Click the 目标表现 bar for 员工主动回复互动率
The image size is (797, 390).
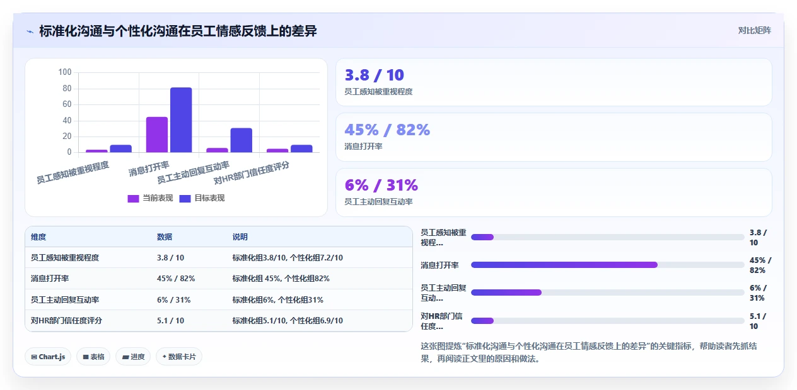(241, 140)
